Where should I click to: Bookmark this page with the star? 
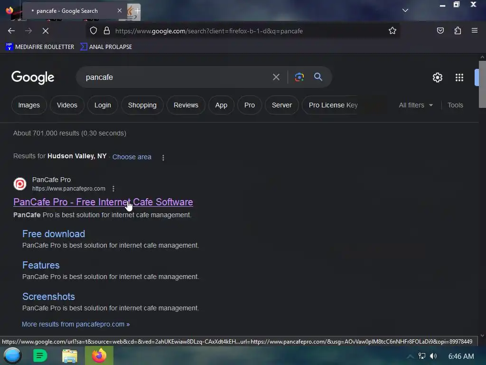coord(393,31)
